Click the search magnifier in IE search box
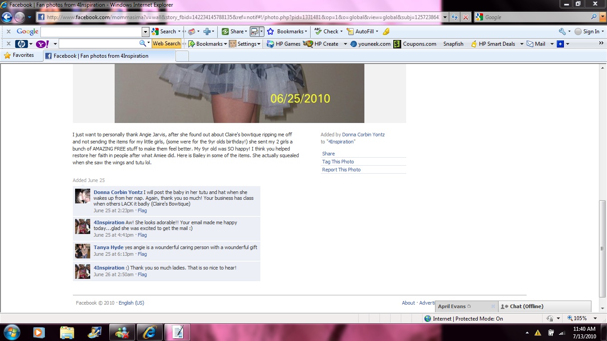 (594, 17)
